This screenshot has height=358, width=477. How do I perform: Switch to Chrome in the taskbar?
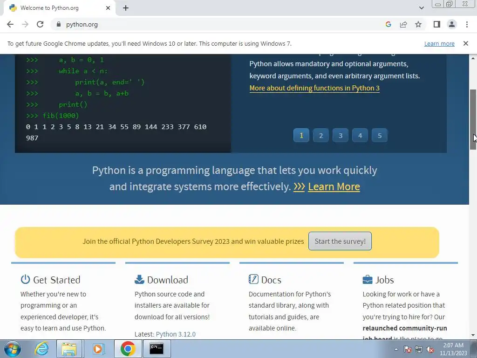(x=128, y=349)
